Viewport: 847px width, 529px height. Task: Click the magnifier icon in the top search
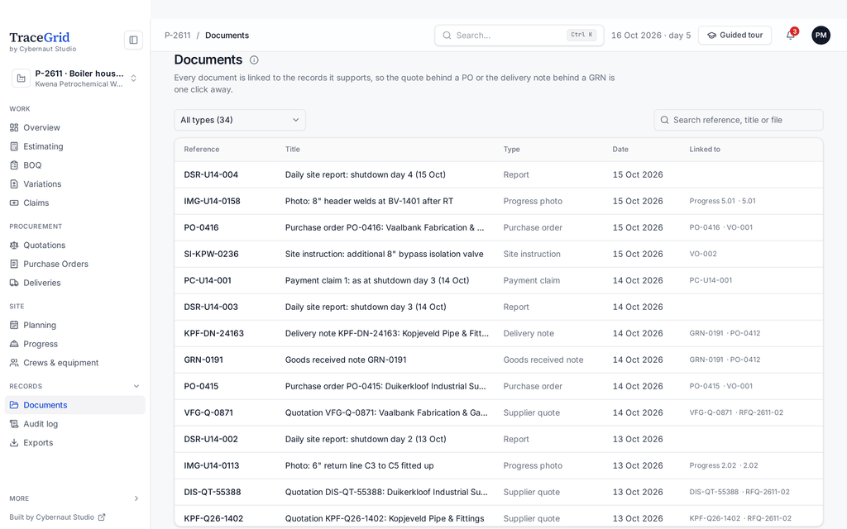click(x=447, y=35)
